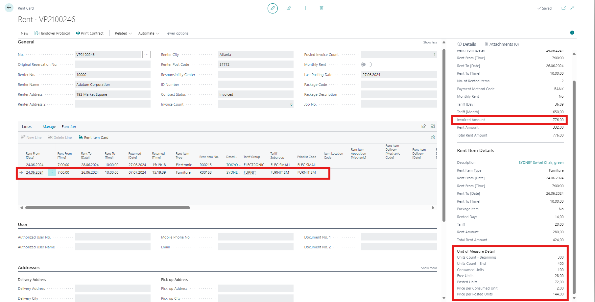Switch to the Attachments (0) tab

(x=502, y=44)
